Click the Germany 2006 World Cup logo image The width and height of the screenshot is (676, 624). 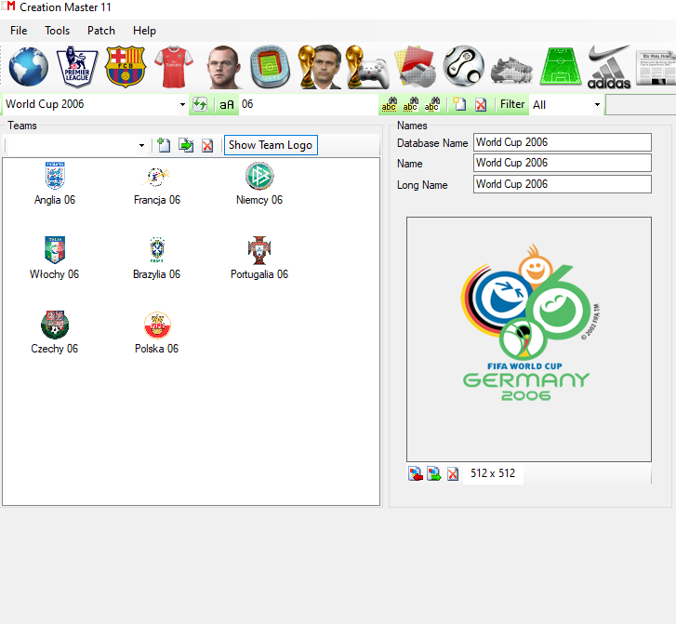528,339
